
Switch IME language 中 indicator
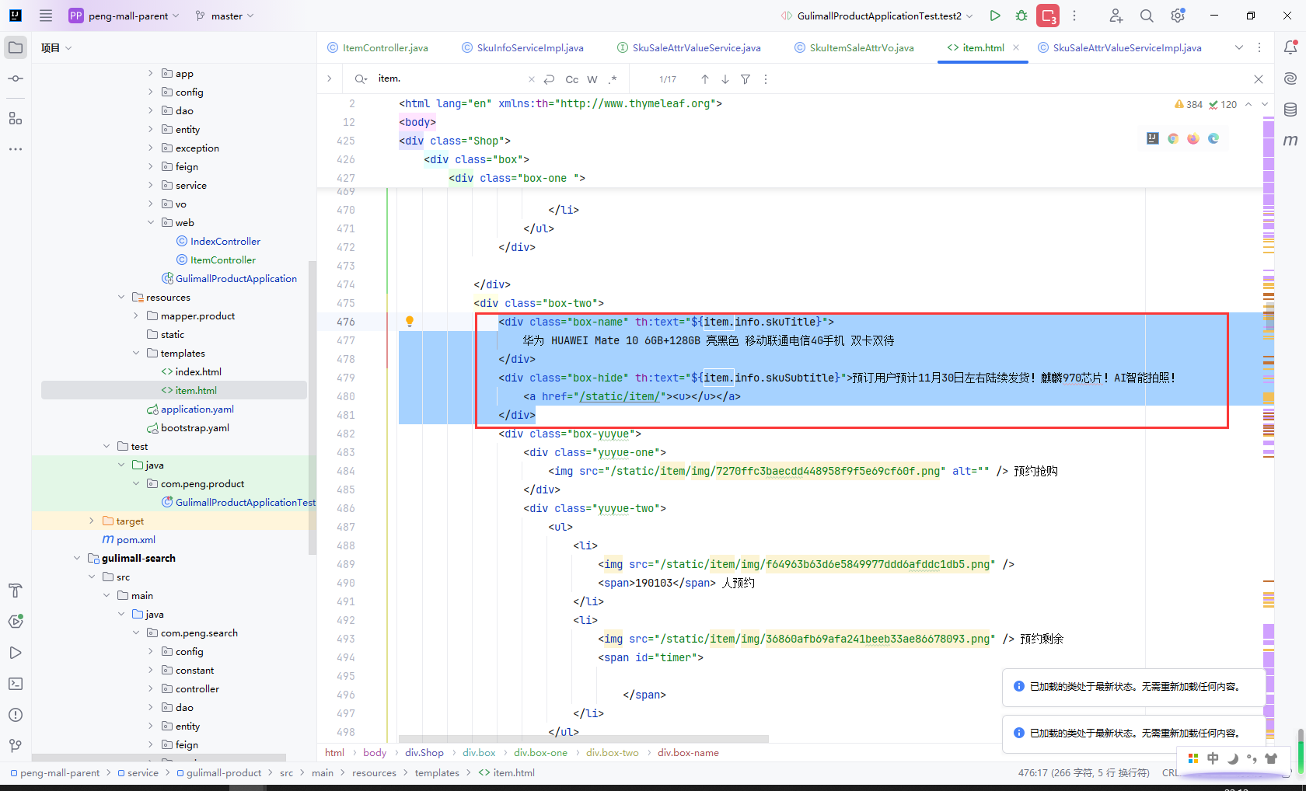[x=1213, y=758]
